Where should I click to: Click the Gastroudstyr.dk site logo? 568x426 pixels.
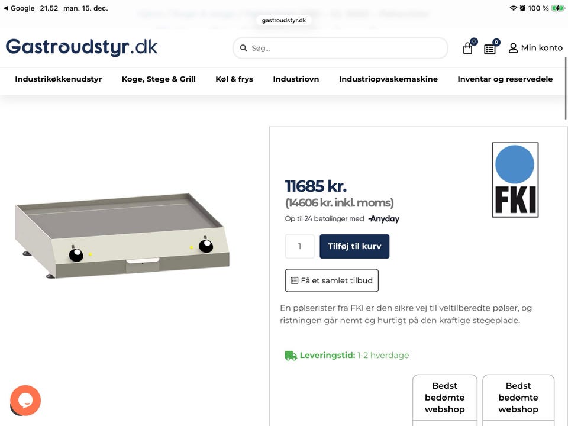82,47
